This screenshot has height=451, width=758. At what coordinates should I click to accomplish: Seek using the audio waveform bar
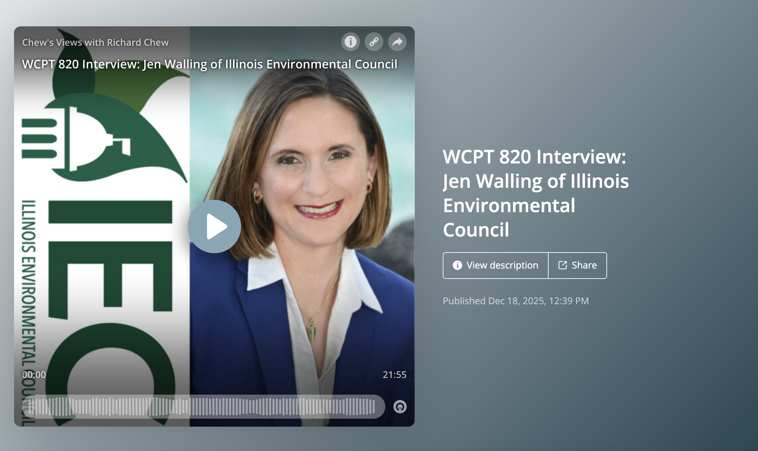tap(203, 406)
